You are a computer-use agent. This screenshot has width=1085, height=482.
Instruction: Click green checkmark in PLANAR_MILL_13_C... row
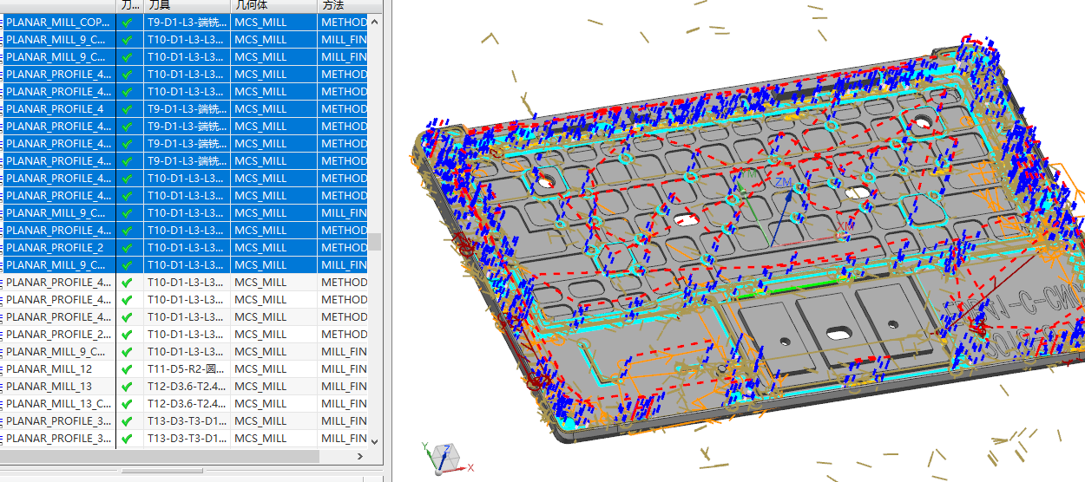coord(128,403)
